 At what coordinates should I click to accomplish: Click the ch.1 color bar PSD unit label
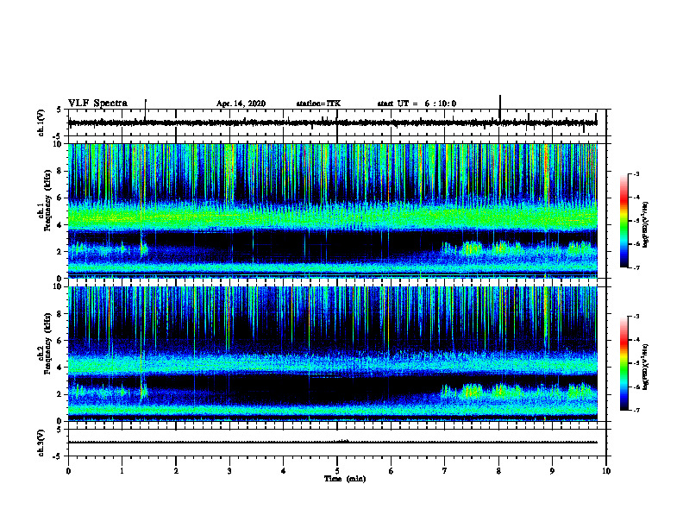pyautogui.click(x=646, y=224)
